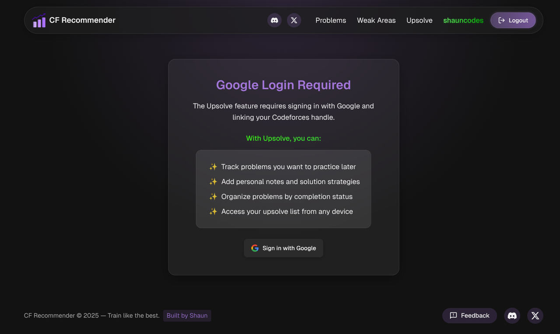Click the shauncodes handle link
This screenshot has width=560, height=334.
coord(463,20)
